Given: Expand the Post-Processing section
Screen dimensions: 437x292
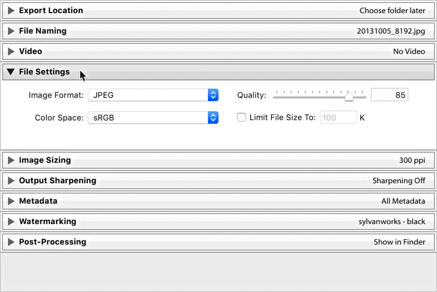Looking at the screenshot, I should click(x=11, y=242).
